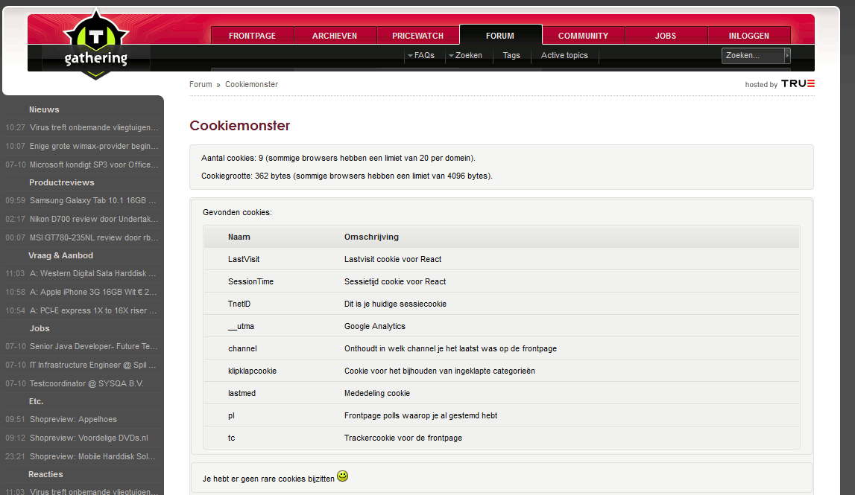The width and height of the screenshot is (855, 495).
Task: Click the search submit arrow button
Action: coord(787,56)
